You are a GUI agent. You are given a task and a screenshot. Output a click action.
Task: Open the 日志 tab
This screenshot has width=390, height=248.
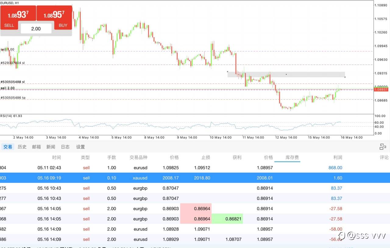(65, 147)
